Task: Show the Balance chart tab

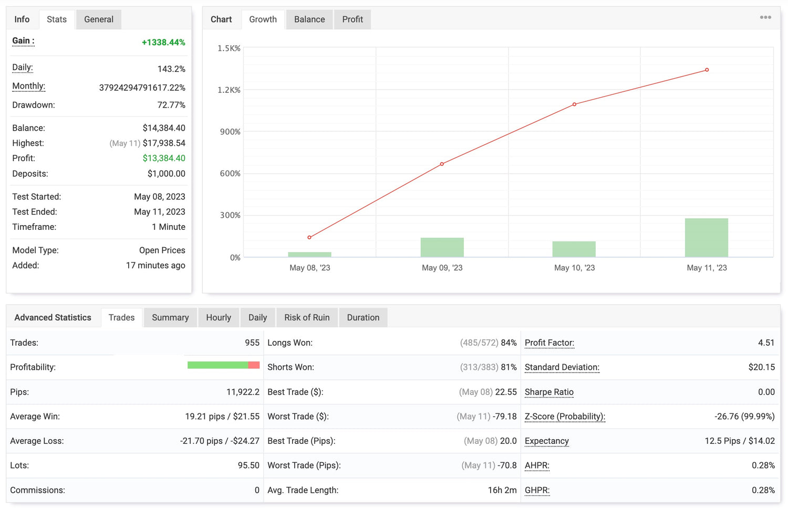Action: pyautogui.click(x=309, y=19)
